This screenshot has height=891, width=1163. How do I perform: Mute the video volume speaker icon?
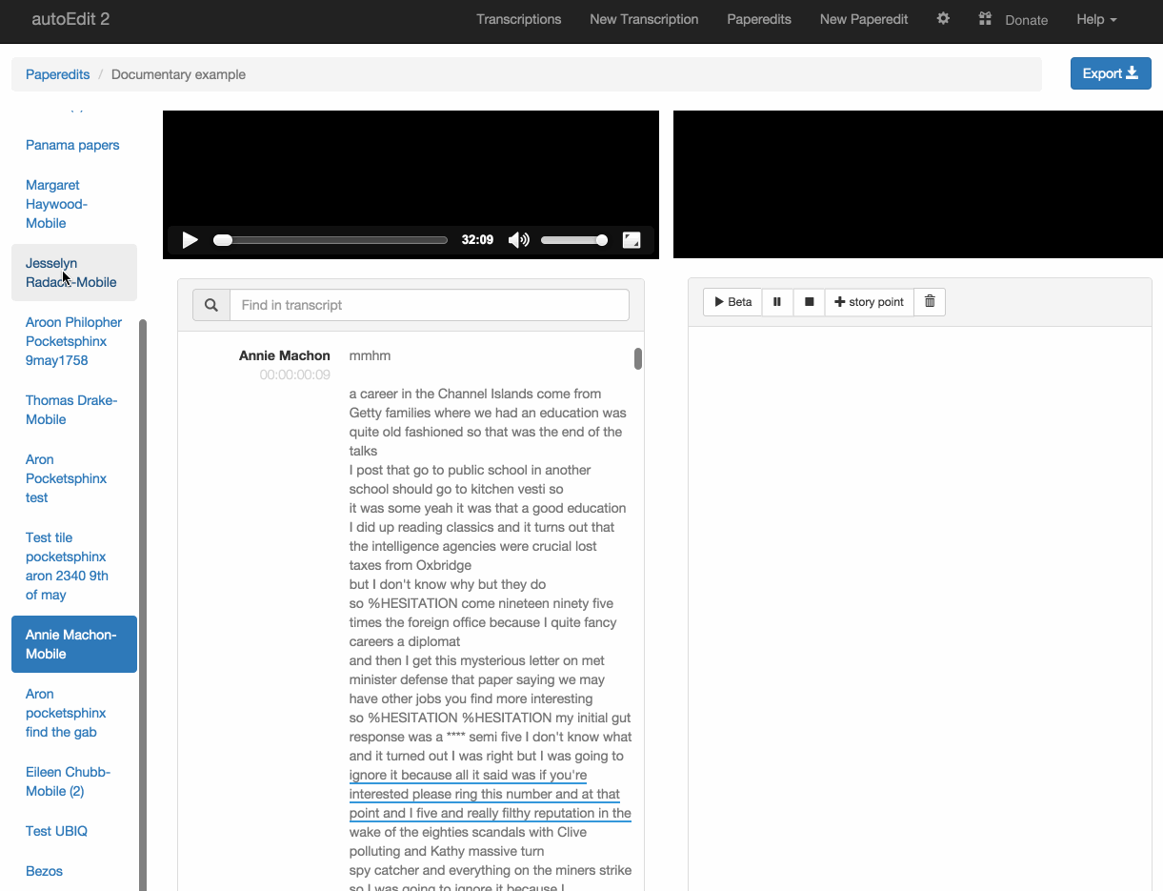click(518, 240)
